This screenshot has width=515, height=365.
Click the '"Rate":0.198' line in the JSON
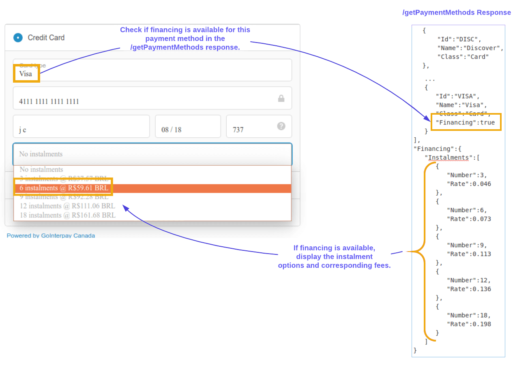tap(469, 324)
